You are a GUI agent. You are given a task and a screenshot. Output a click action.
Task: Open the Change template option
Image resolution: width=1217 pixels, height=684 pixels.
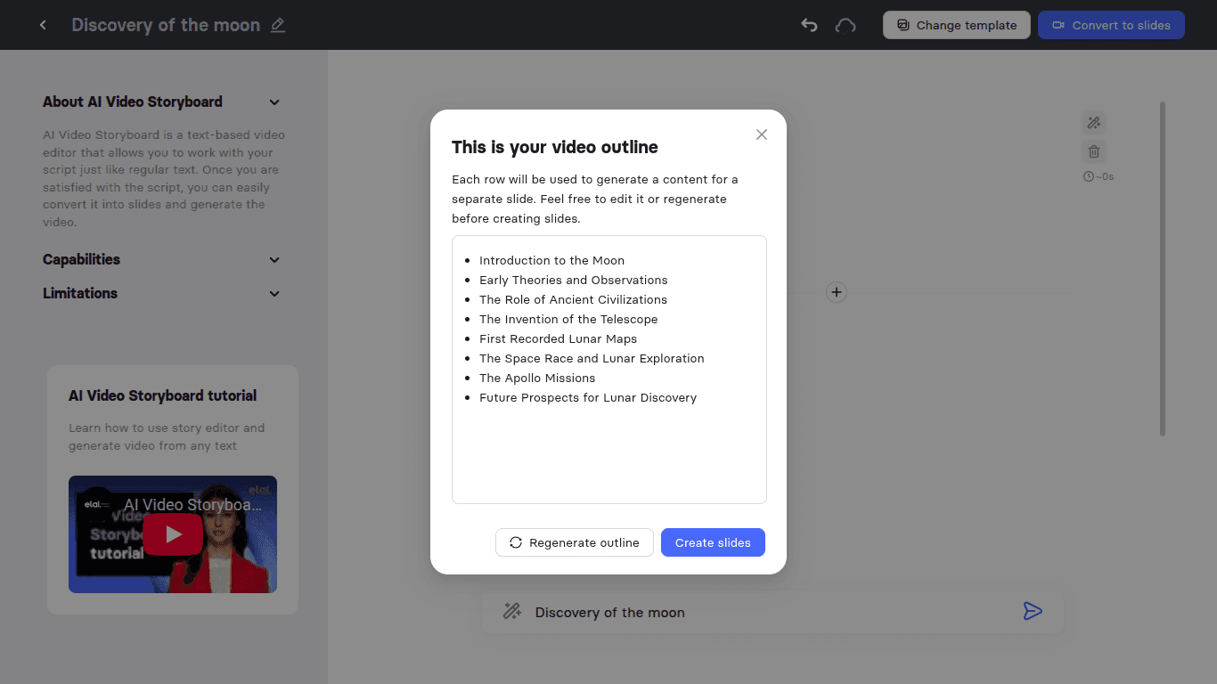click(956, 25)
